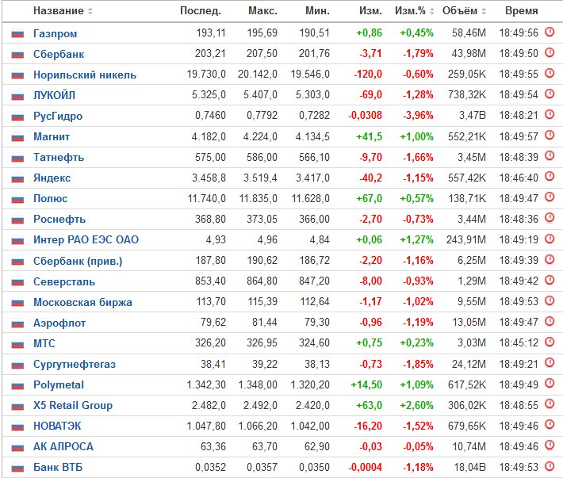Click the clock icon in Магнит row

550,136
